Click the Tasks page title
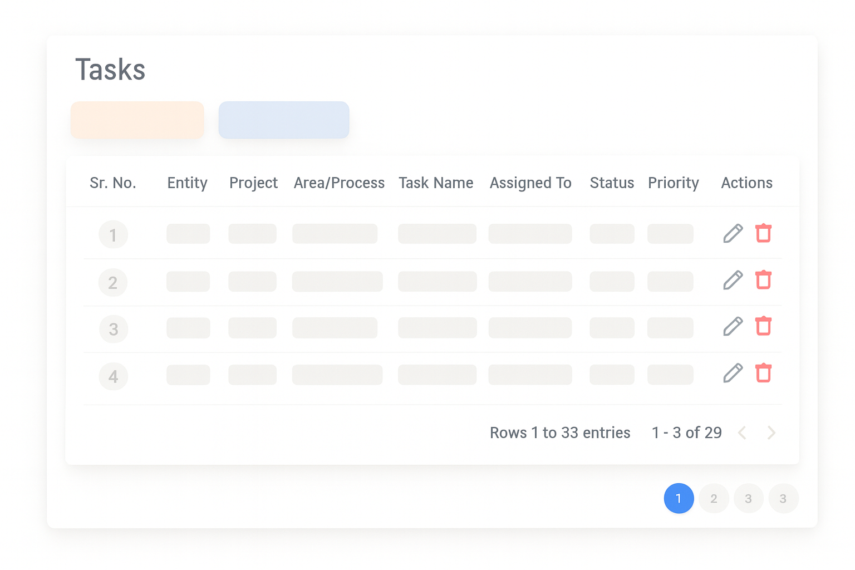This screenshot has height=570, width=855. (110, 70)
